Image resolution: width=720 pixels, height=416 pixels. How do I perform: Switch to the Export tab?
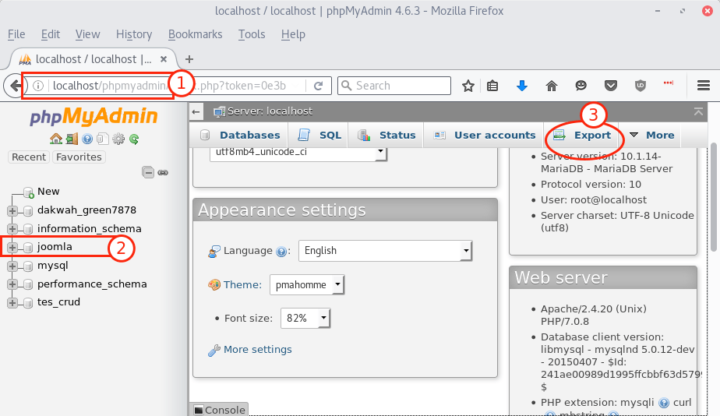[584, 135]
